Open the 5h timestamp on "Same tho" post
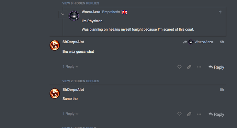The image size is (237, 128). pos(222,90)
